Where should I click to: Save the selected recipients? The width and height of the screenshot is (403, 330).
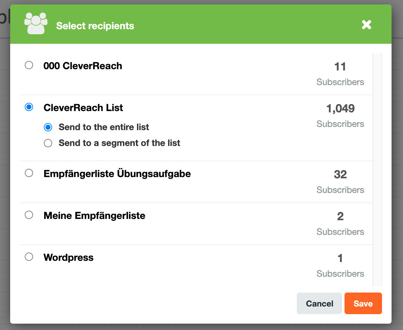pos(363,303)
